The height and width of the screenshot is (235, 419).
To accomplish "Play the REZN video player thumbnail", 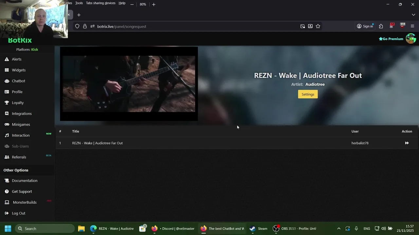I will [129, 84].
